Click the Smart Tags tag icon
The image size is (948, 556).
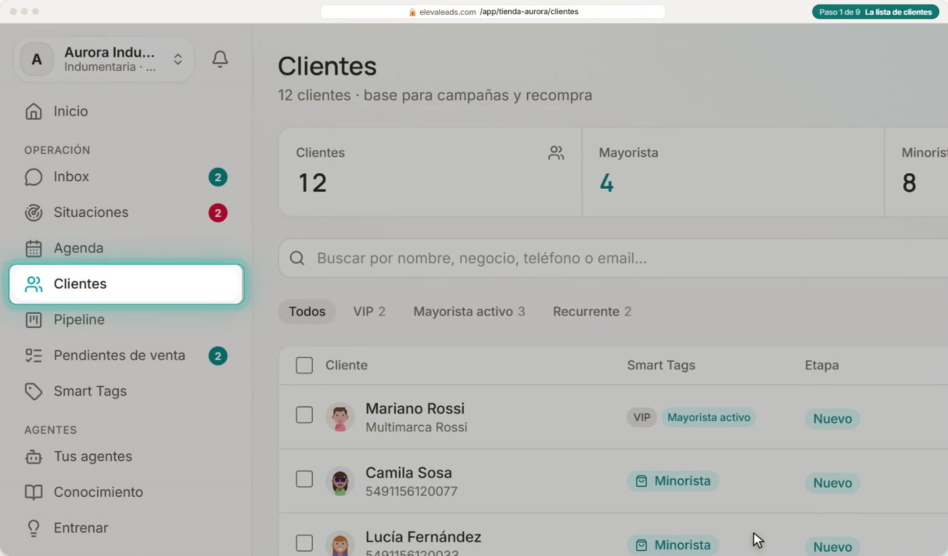pyautogui.click(x=33, y=392)
